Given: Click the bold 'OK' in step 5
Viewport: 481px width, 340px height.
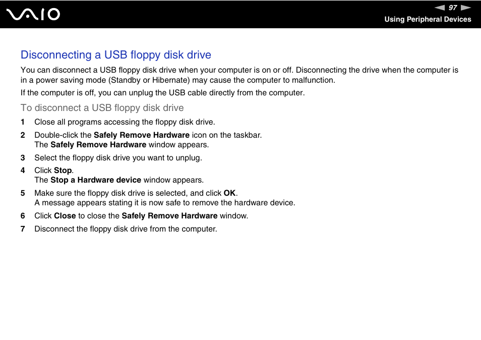Looking at the screenshot, I should tap(229, 193).
